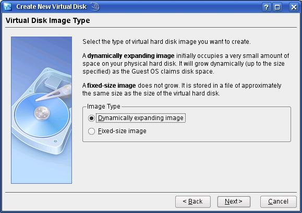Image resolution: width=302 pixels, height=213 pixels.
Task: Close the Create New Virtual Disk dialog
Action: pyautogui.click(x=294, y=7)
